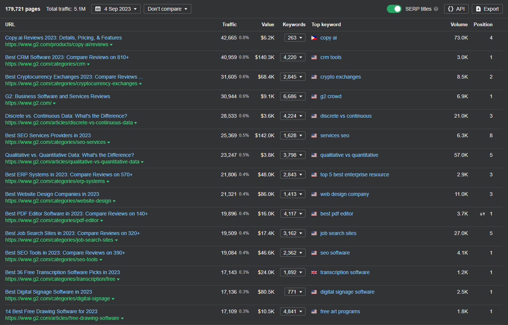
Task: Click the Philippines flag beside copy ai
Action: pos(314,38)
